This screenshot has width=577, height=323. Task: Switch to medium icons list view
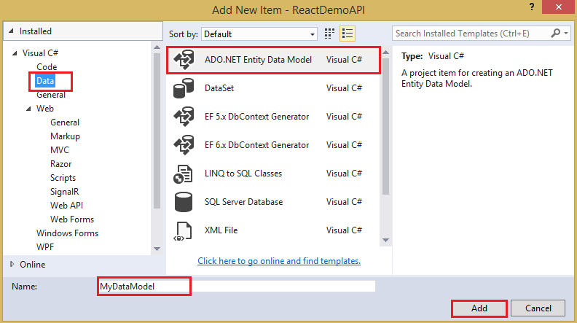tap(347, 34)
